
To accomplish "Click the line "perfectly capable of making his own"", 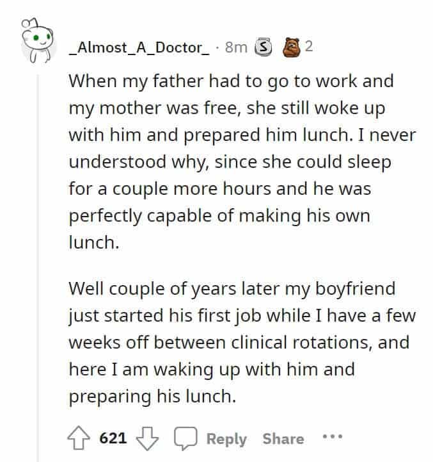I will pyautogui.click(x=219, y=217).
